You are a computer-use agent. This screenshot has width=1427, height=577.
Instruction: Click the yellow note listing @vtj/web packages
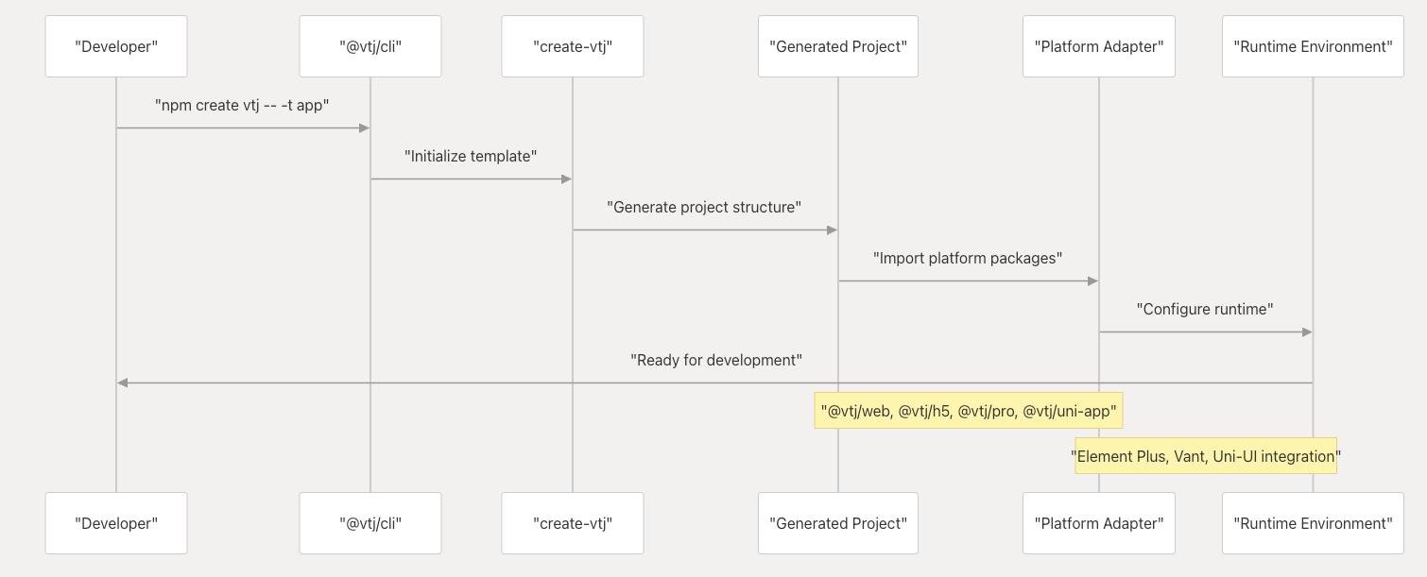(x=969, y=411)
